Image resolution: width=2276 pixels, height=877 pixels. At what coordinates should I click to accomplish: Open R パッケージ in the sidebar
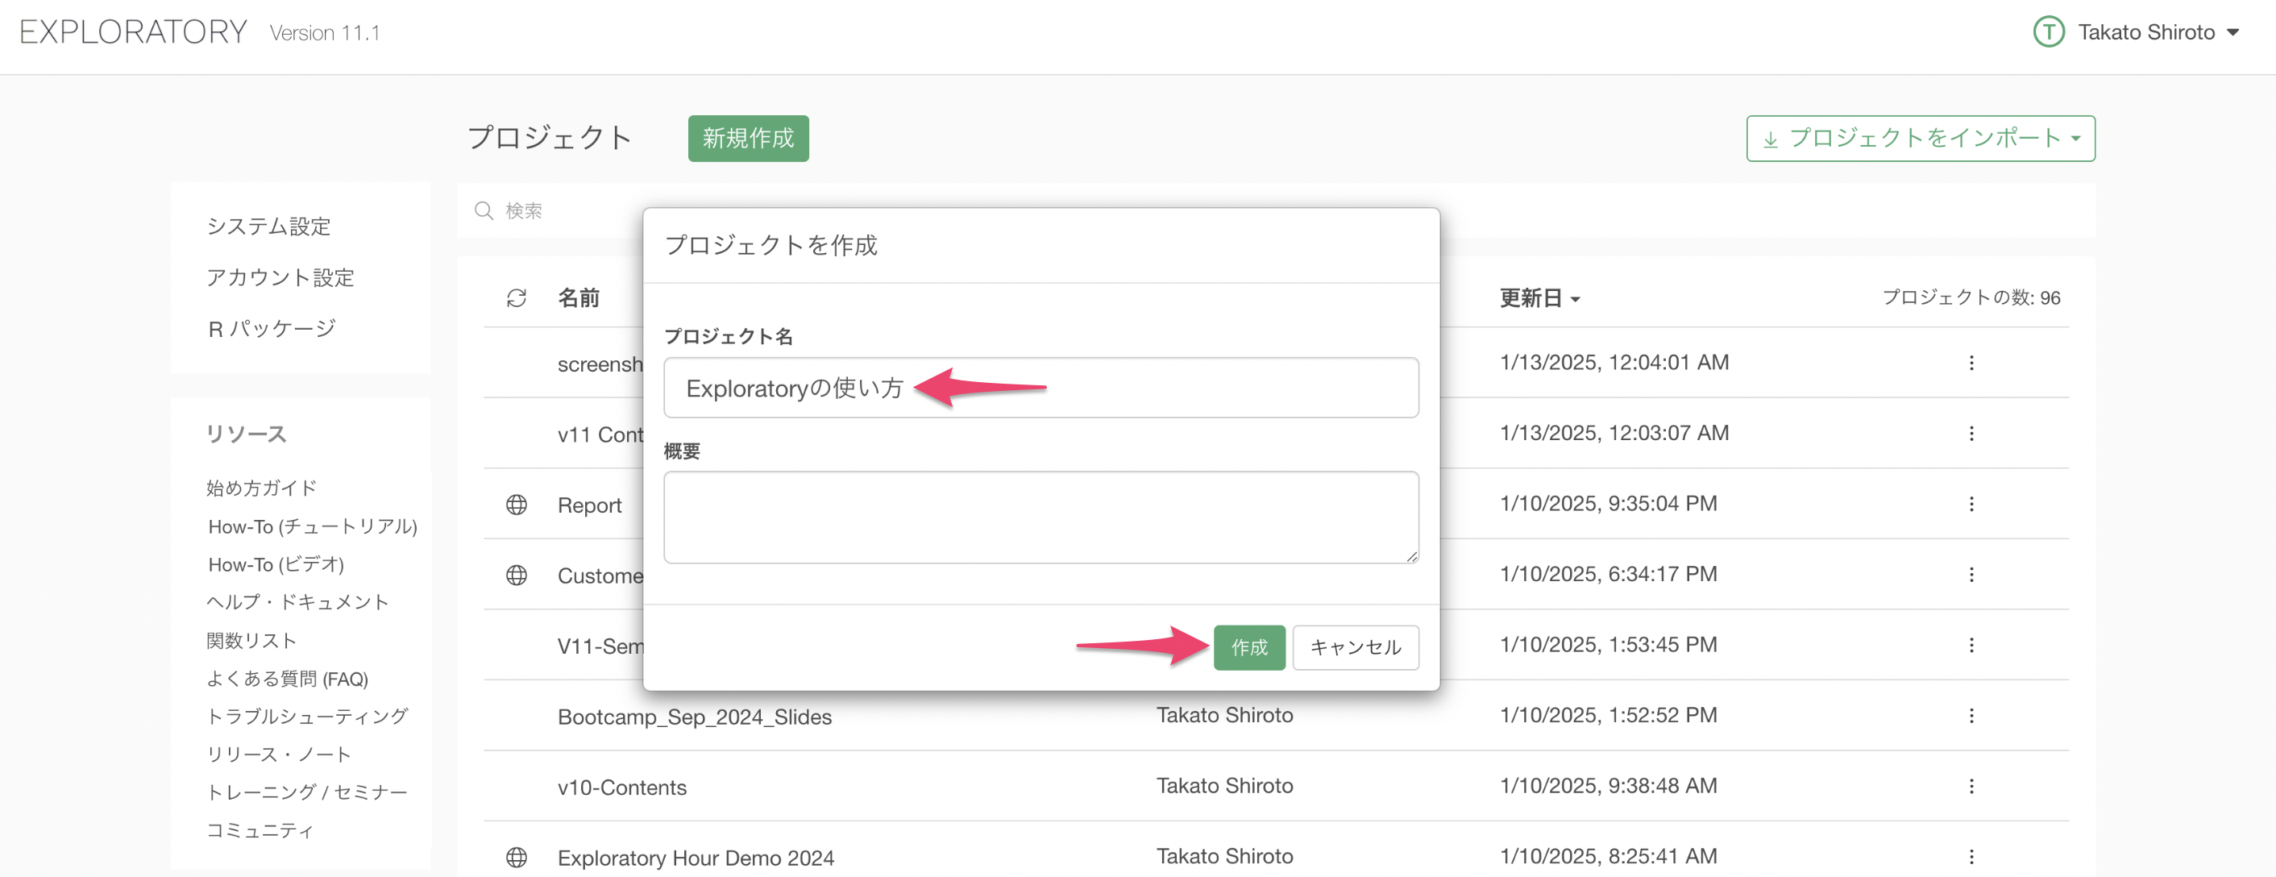(272, 329)
